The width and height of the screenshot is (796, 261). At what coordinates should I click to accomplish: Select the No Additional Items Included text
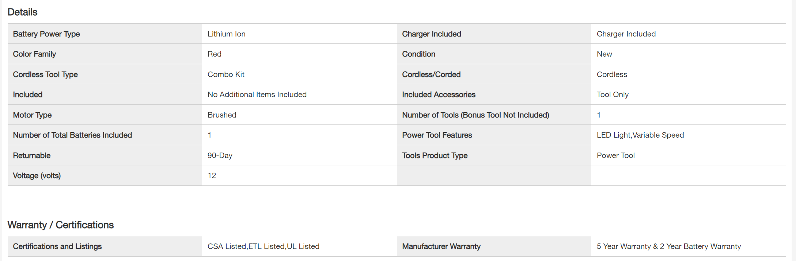[x=257, y=95]
